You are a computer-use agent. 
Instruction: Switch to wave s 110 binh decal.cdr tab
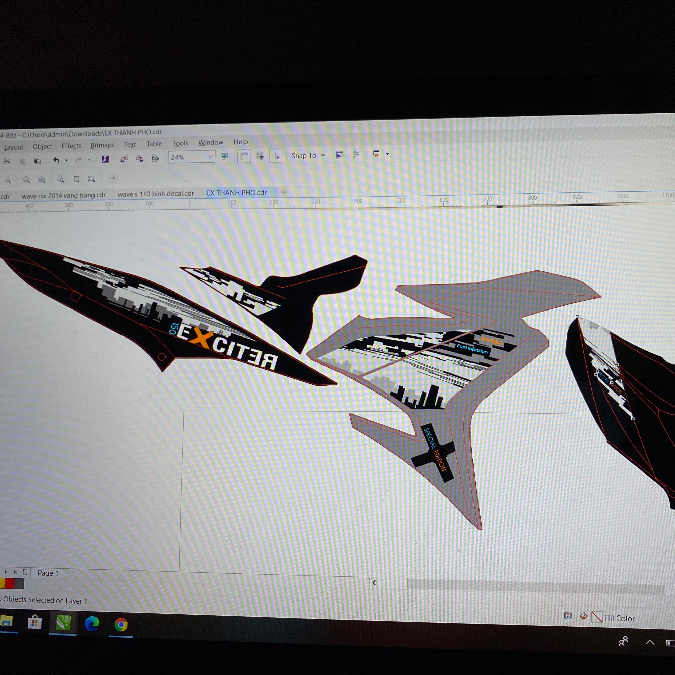156,193
